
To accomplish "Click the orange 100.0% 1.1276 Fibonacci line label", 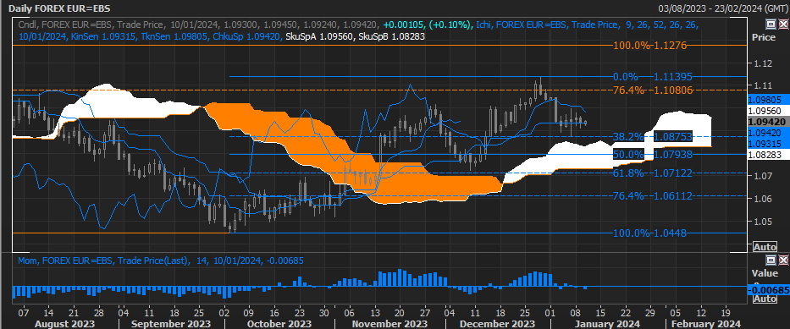I will (x=649, y=46).
